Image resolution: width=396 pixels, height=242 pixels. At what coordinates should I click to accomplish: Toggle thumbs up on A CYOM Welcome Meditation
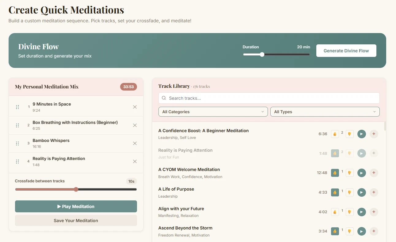click(335, 173)
